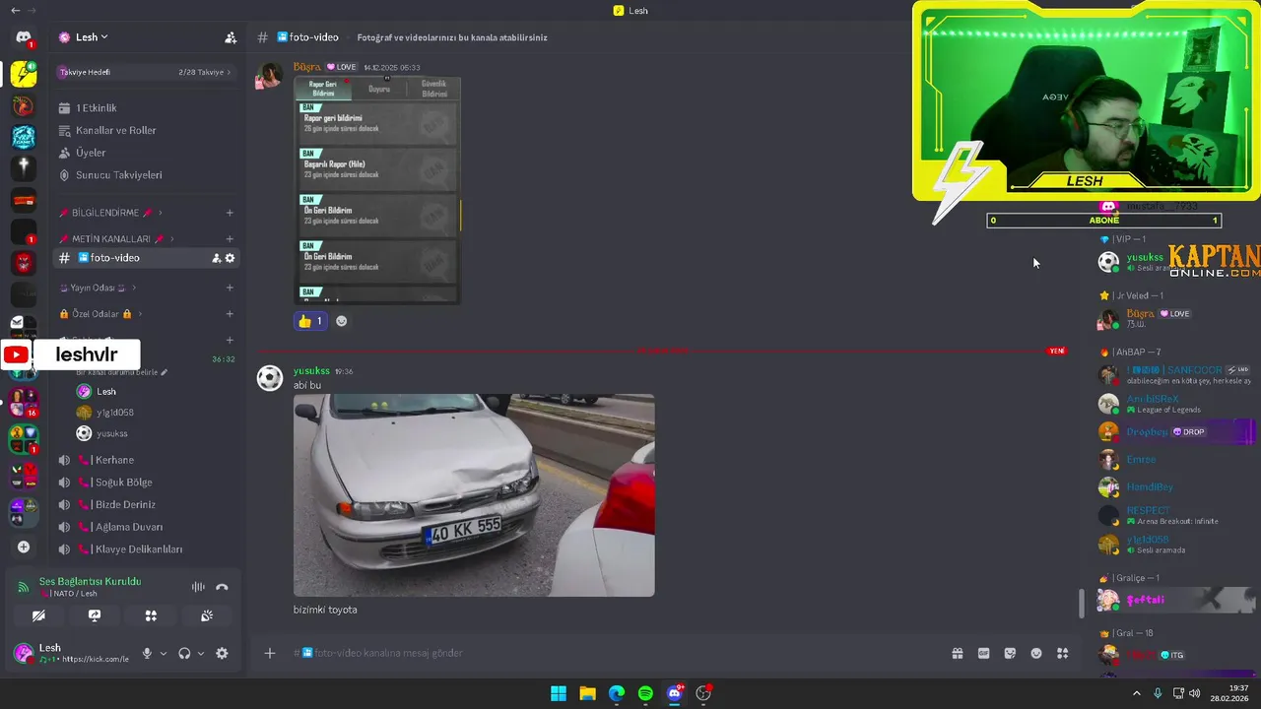The image size is (1261, 709).
Task: Open yusukss profile from message author
Action: coord(311,371)
